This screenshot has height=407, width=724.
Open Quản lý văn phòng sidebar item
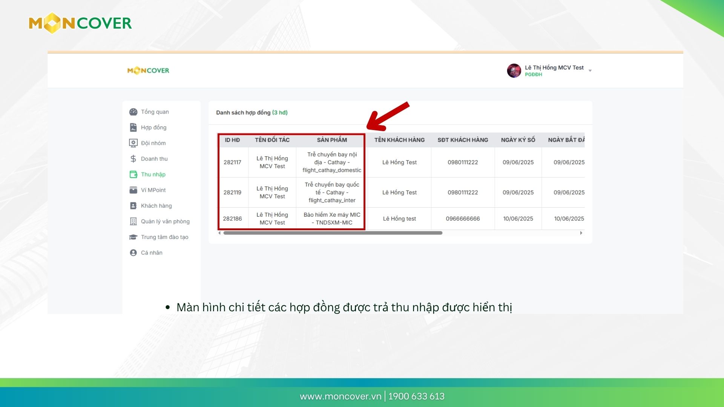165,222
